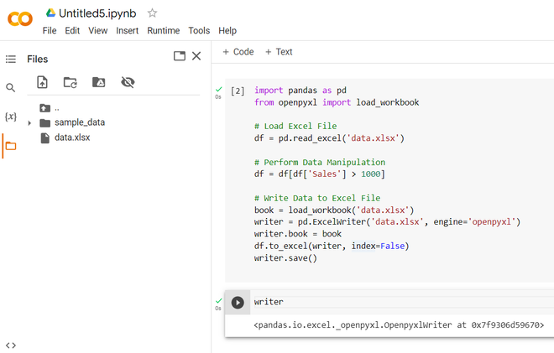
Task: Mount Google Drive from Files toolbar
Action: pyautogui.click(x=99, y=82)
